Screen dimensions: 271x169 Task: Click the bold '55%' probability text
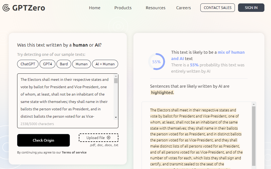194,65
